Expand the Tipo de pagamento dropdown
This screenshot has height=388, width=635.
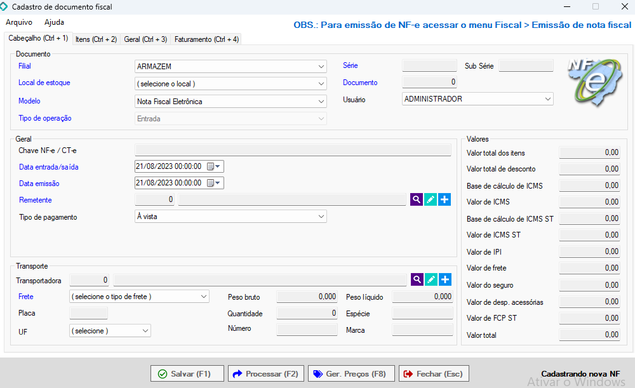click(x=321, y=217)
